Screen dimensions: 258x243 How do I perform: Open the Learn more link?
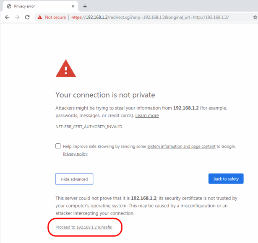pos(147,116)
